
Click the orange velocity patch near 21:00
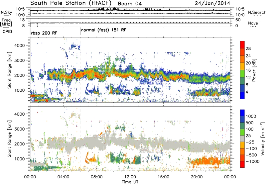[206, 161]
